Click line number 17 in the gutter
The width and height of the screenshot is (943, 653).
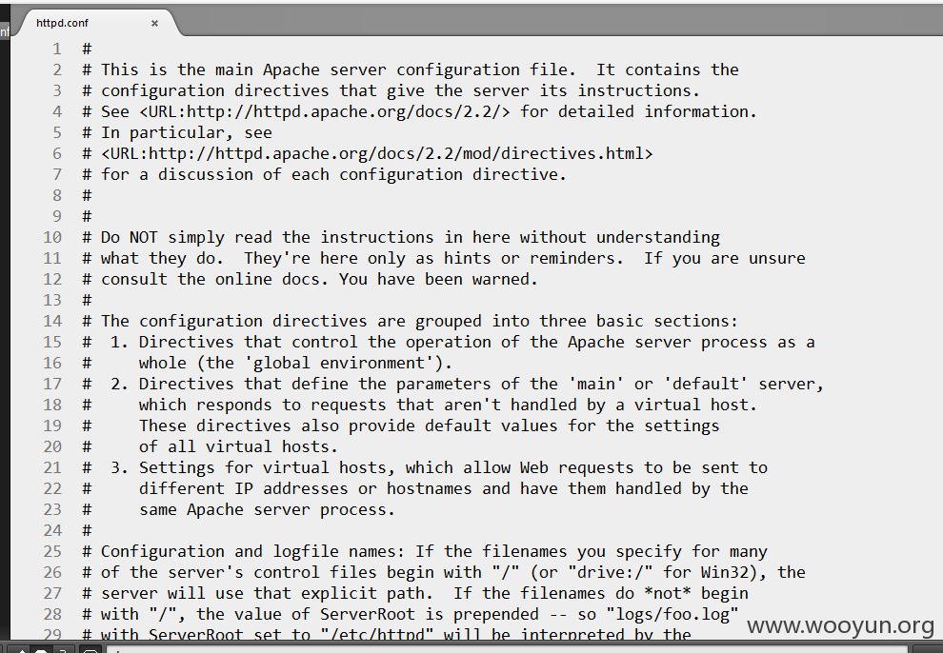click(52, 384)
